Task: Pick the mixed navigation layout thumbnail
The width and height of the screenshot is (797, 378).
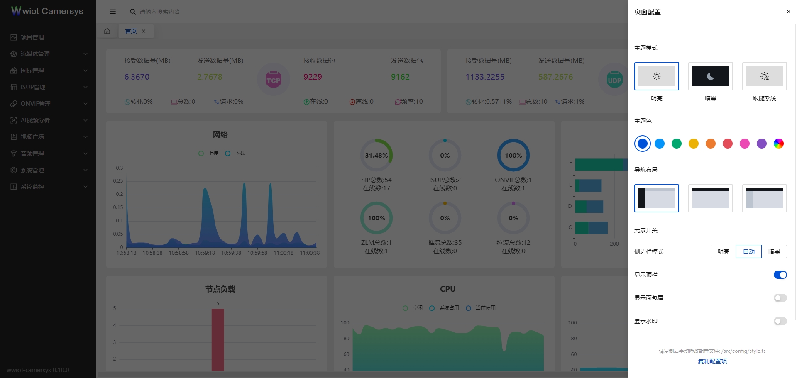Action: [x=764, y=198]
